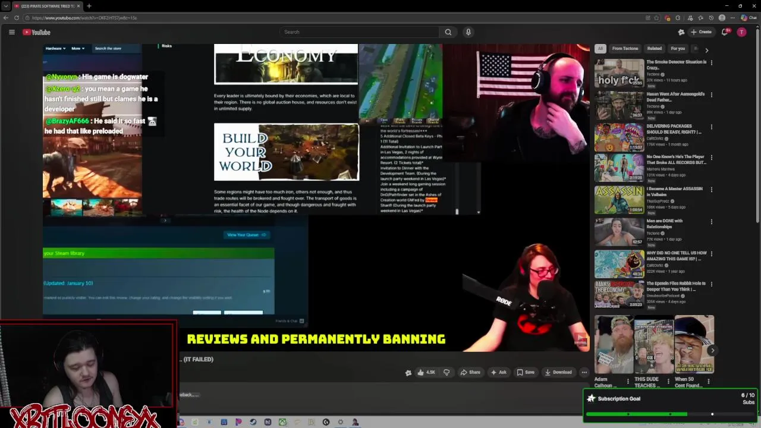
Task: Open the YouTube guide hamburger menu
Action: 11,32
